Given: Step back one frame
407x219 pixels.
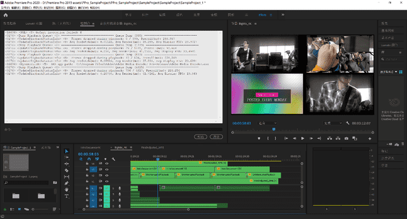Looking at the screenshot, I should click(295, 138).
